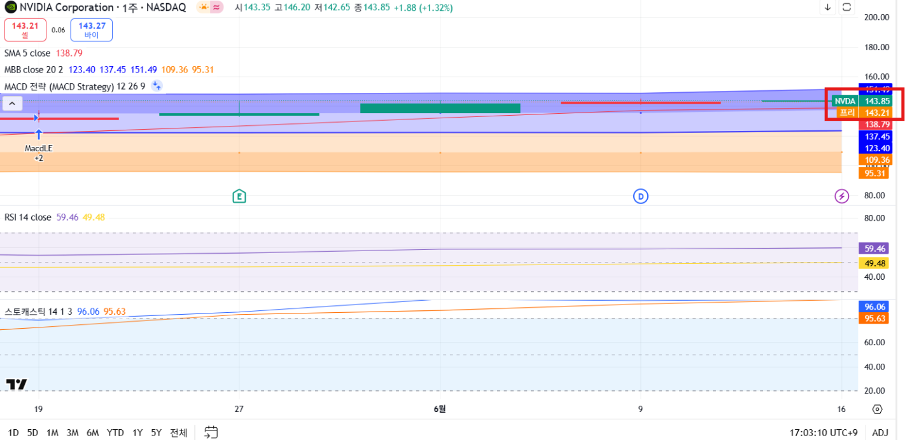Toggle the ADJ adjusted data button

(880, 432)
